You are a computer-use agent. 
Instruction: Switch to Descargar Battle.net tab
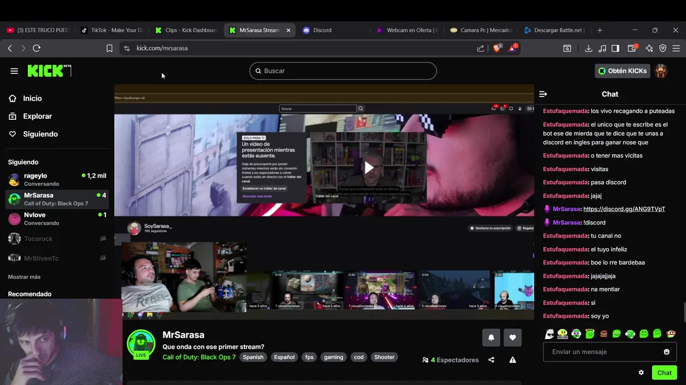tap(555, 30)
